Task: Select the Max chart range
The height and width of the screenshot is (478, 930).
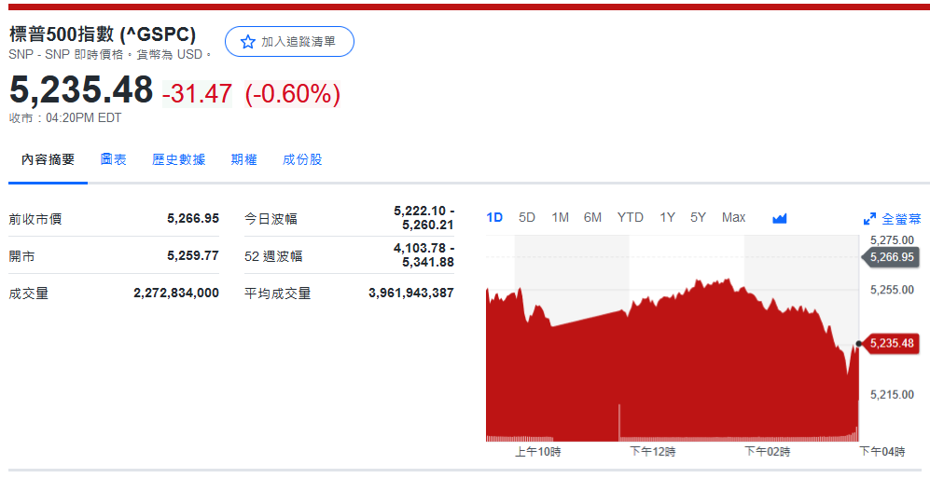Action: (733, 217)
